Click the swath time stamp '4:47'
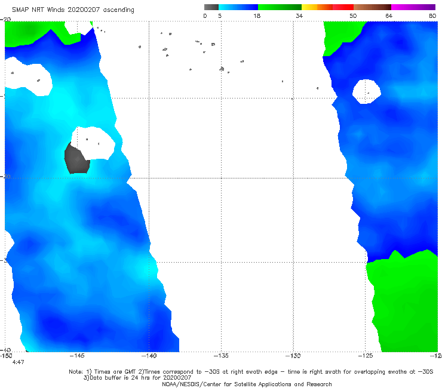Image resolution: width=442 pixels, height=388 pixels. point(19,362)
